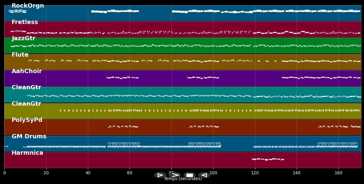Viewport: 364px width, 184px height.
Task: Click the Flute track name
Action: [20, 55]
